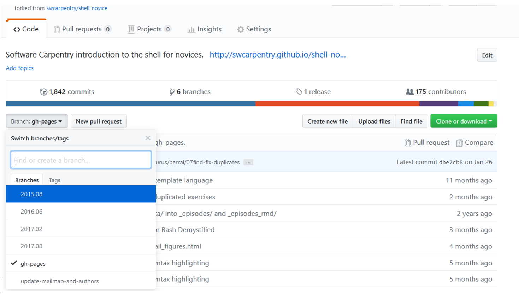
Task: Close the Switch branches/tags popup
Action: (x=148, y=138)
